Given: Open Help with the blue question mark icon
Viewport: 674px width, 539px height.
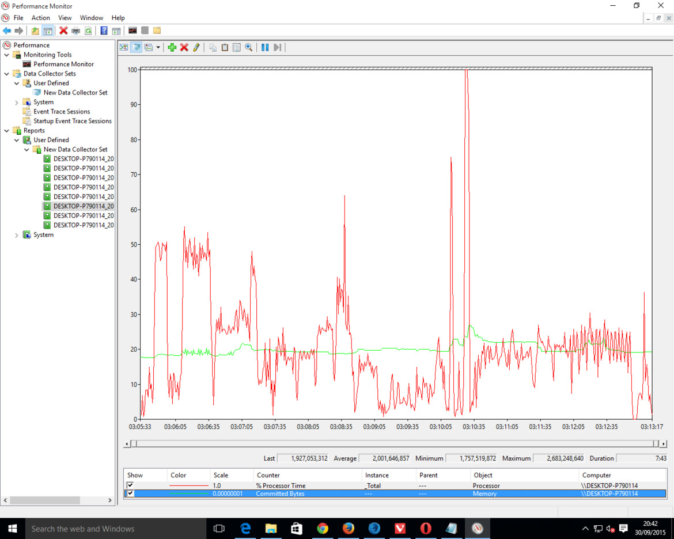Looking at the screenshot, I should click(x=104, y=31).
